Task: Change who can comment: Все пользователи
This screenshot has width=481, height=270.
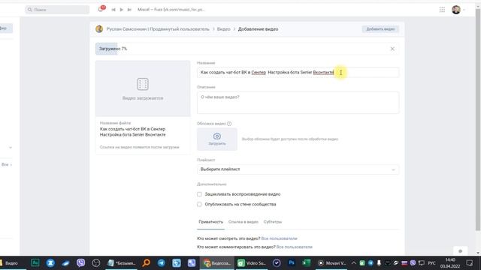Action: click(294, 247)
